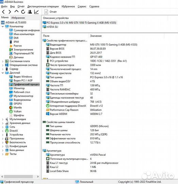Collapse the Дисплей tree node
The image size is (178, 184).
click(x=3, y=73)
